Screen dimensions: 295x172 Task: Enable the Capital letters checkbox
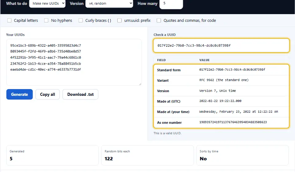pos(9,21)
